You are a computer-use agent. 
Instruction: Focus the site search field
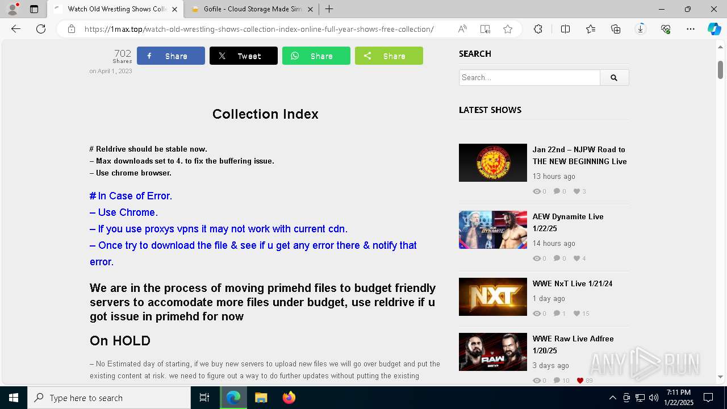[529, 77]
